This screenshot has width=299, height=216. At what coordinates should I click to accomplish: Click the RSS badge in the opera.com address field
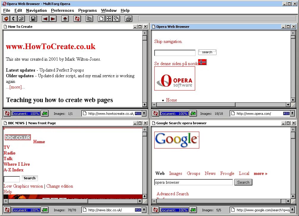pos(287,114)
